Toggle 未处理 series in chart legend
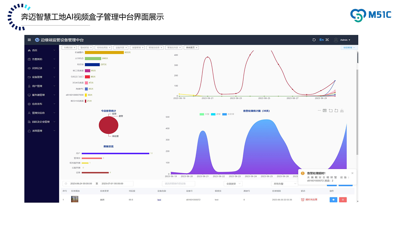The height and width of the screenshot is (225, 401). tap(228, 114)
